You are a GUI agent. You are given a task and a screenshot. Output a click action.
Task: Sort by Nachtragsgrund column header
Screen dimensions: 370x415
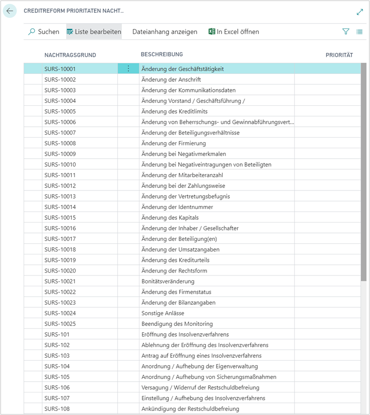(x=70, y=55)
